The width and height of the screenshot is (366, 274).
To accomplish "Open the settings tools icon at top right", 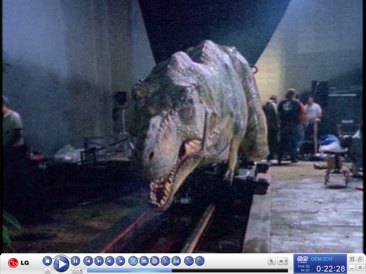I will (x=352, y=259).
